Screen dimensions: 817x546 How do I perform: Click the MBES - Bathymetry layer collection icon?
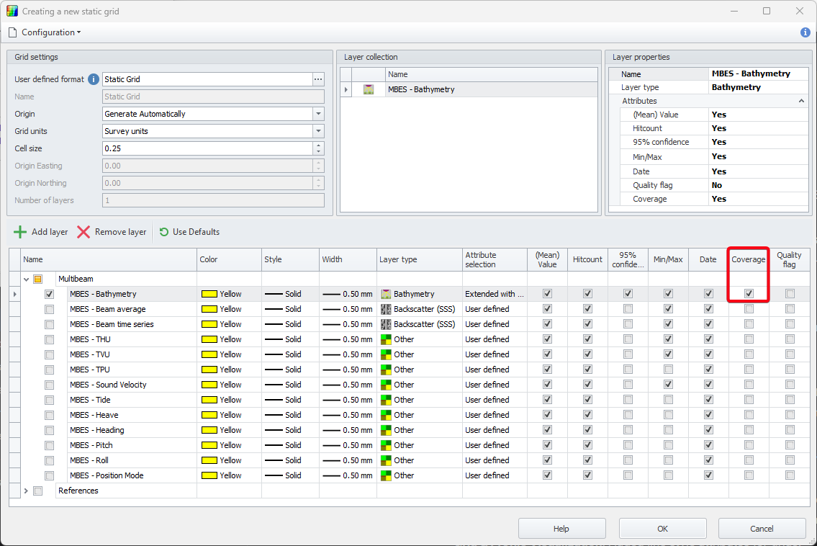[x=369, y=90]
